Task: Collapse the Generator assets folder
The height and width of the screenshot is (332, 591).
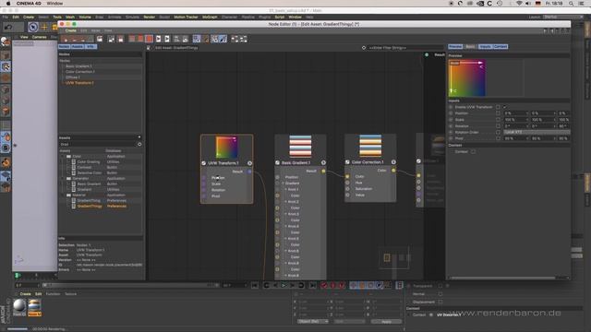Action: pyautogui.click(x=63, y=178)
